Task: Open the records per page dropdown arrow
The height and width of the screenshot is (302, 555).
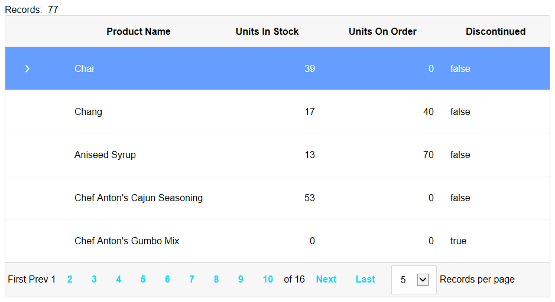Action: [423, 280]
